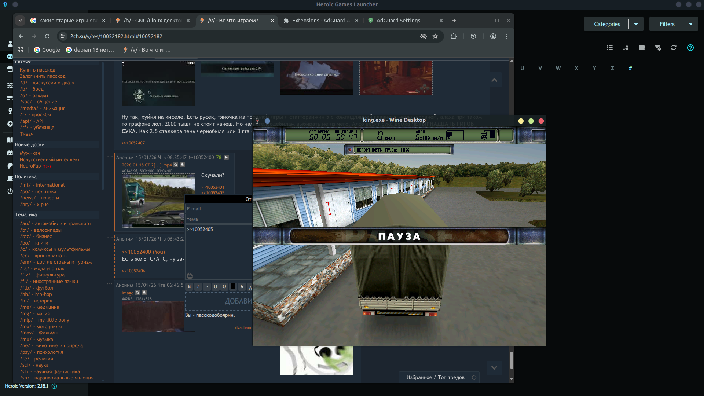Expand the Categories dropdown arrow
Image resolution: width=704 pixels, height=396 pixels.
point(636,24)
